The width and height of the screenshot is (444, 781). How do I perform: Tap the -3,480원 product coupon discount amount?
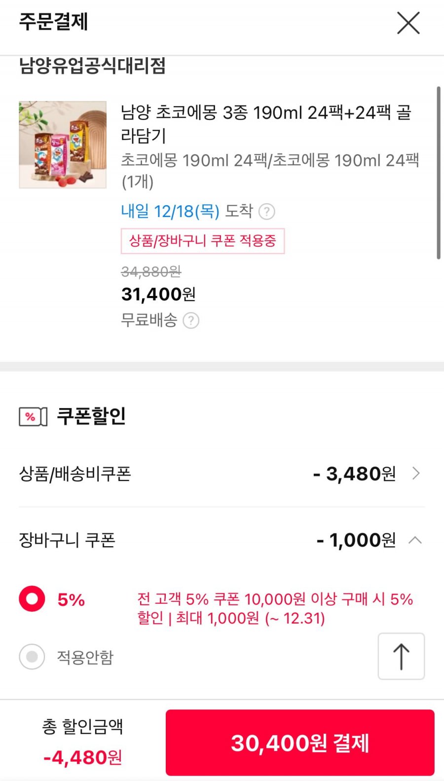[x=354, y=474]
